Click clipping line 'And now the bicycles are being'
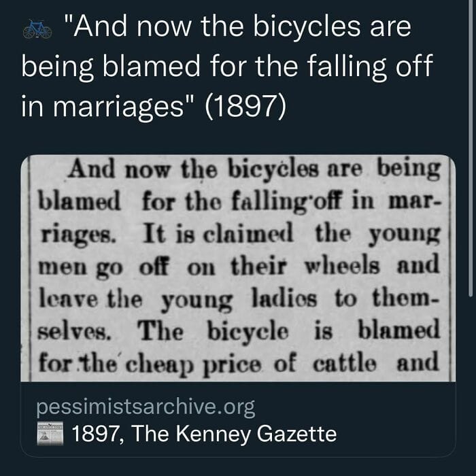 point(254,169)
